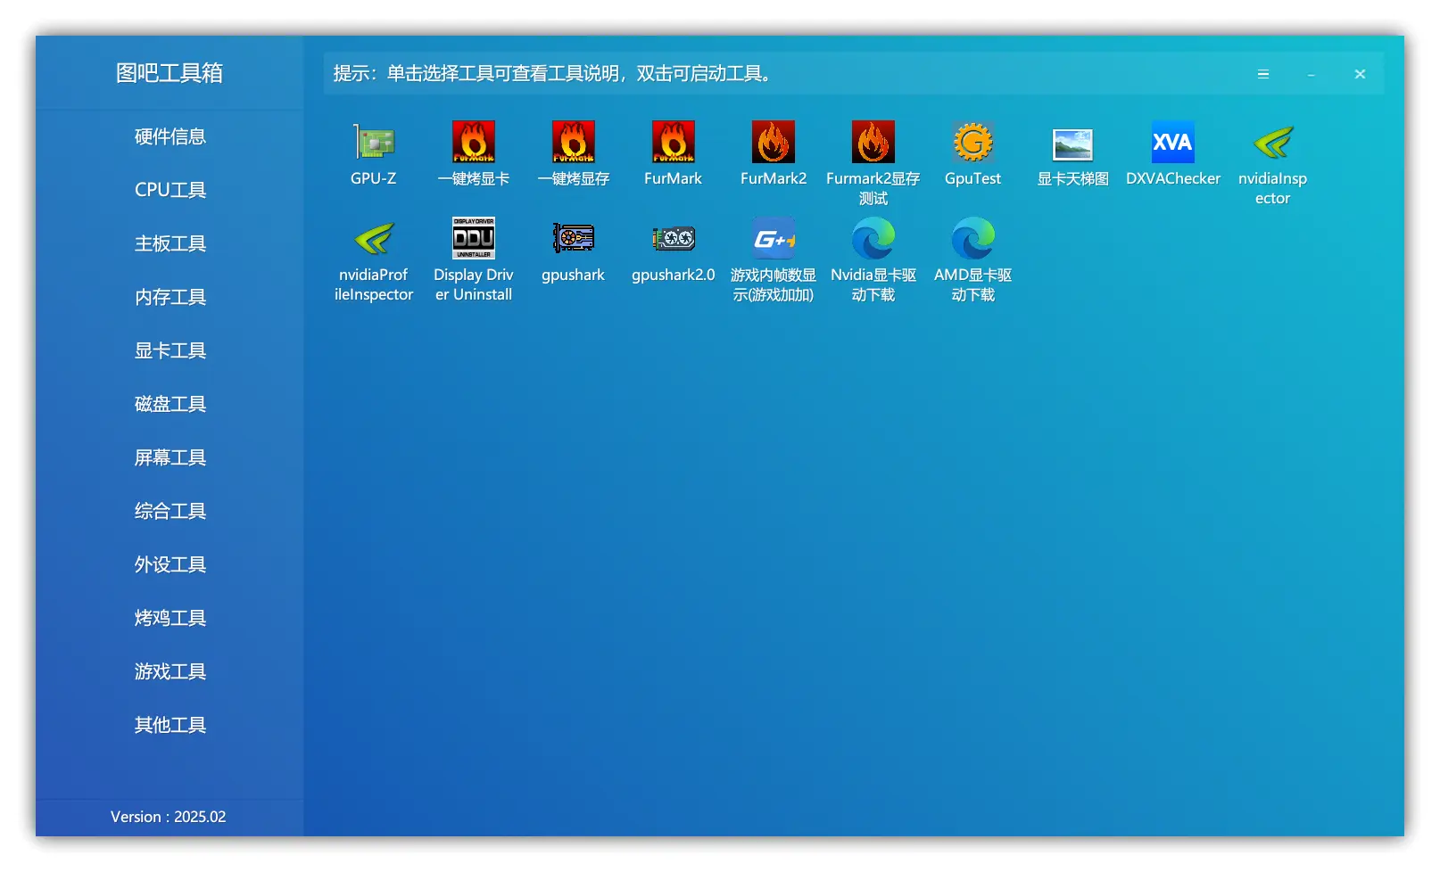Select the 一键烤显卡 FurMark icon

click(474, 143)
